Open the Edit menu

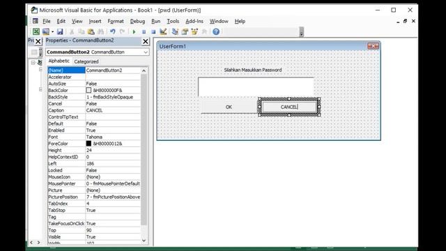[x=61, y=22]
